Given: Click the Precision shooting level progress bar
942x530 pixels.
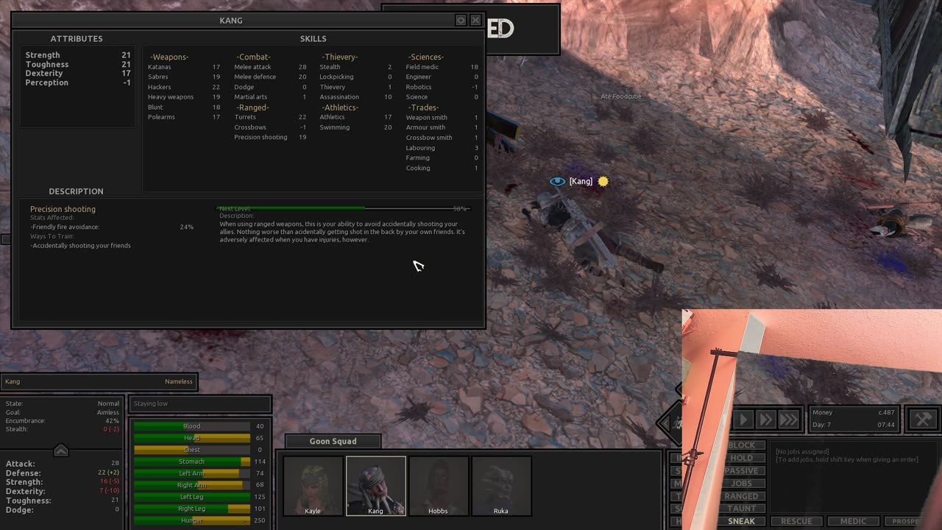Looking at the screenshot, I should 344,209.
